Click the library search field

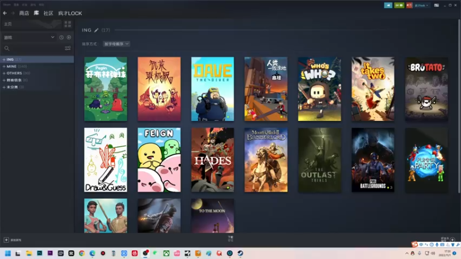[34, 48]
